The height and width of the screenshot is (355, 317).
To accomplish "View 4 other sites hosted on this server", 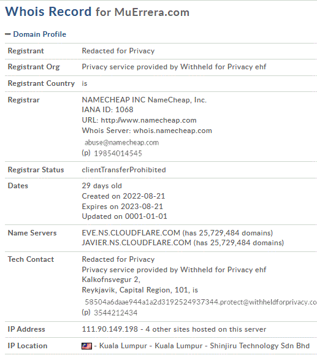I will pyautogui.click(x=206, y=329).
